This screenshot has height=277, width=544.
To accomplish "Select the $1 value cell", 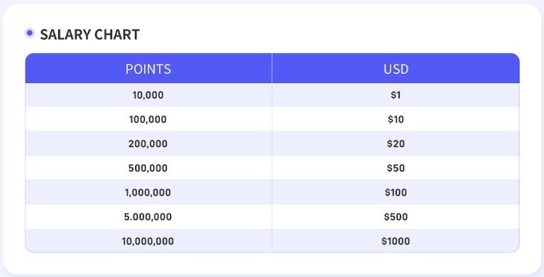I will [x=396, y=95].
